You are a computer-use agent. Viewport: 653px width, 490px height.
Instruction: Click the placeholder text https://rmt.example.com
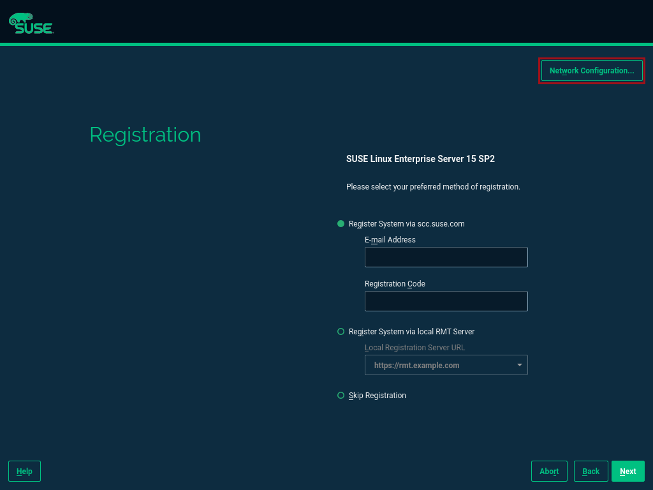(x=416, y=365)
